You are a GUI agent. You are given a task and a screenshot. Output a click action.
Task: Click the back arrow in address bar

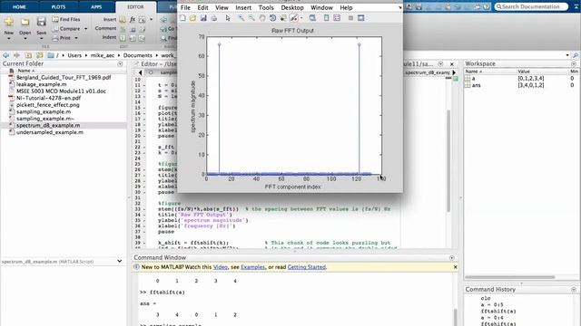6,55
